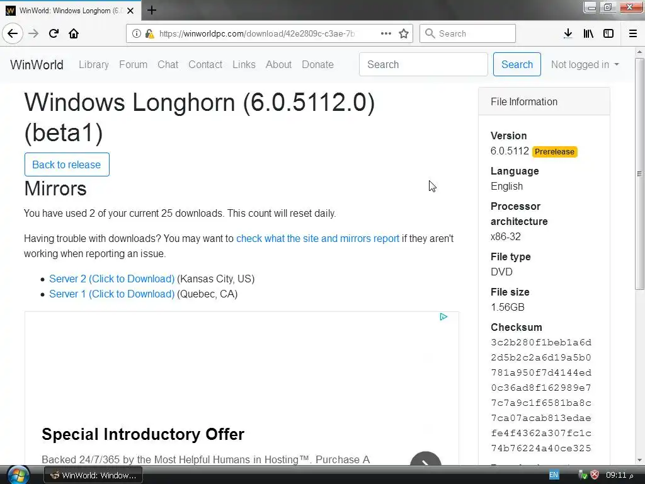The width and height of the screenshot is (645, 484).
Task: Click the Windows Longhorn page title
Action: point(200,118)
